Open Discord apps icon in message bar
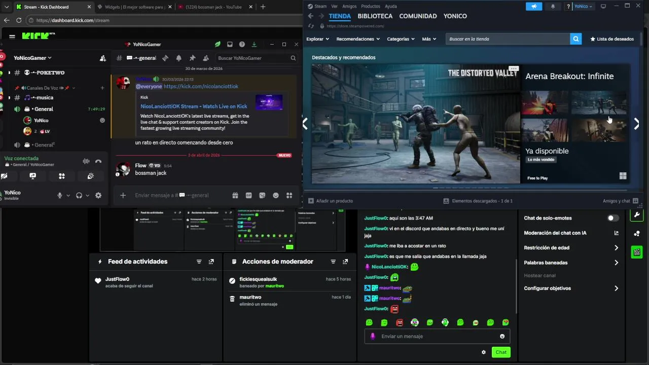649x365 pixels. 289,195
